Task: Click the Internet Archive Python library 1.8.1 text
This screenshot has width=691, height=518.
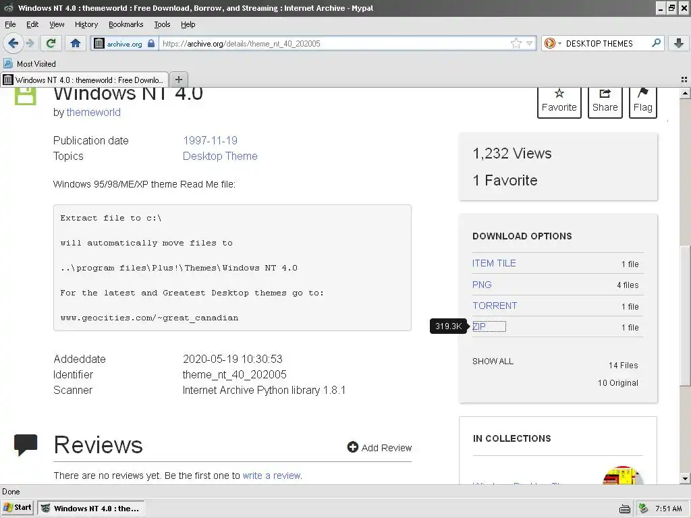Action: tap(264, 391)
